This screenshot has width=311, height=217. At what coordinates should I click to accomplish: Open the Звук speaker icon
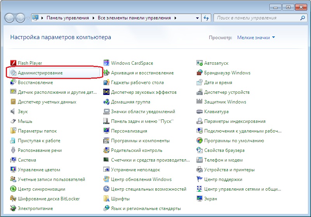click(x=13, y=112)
